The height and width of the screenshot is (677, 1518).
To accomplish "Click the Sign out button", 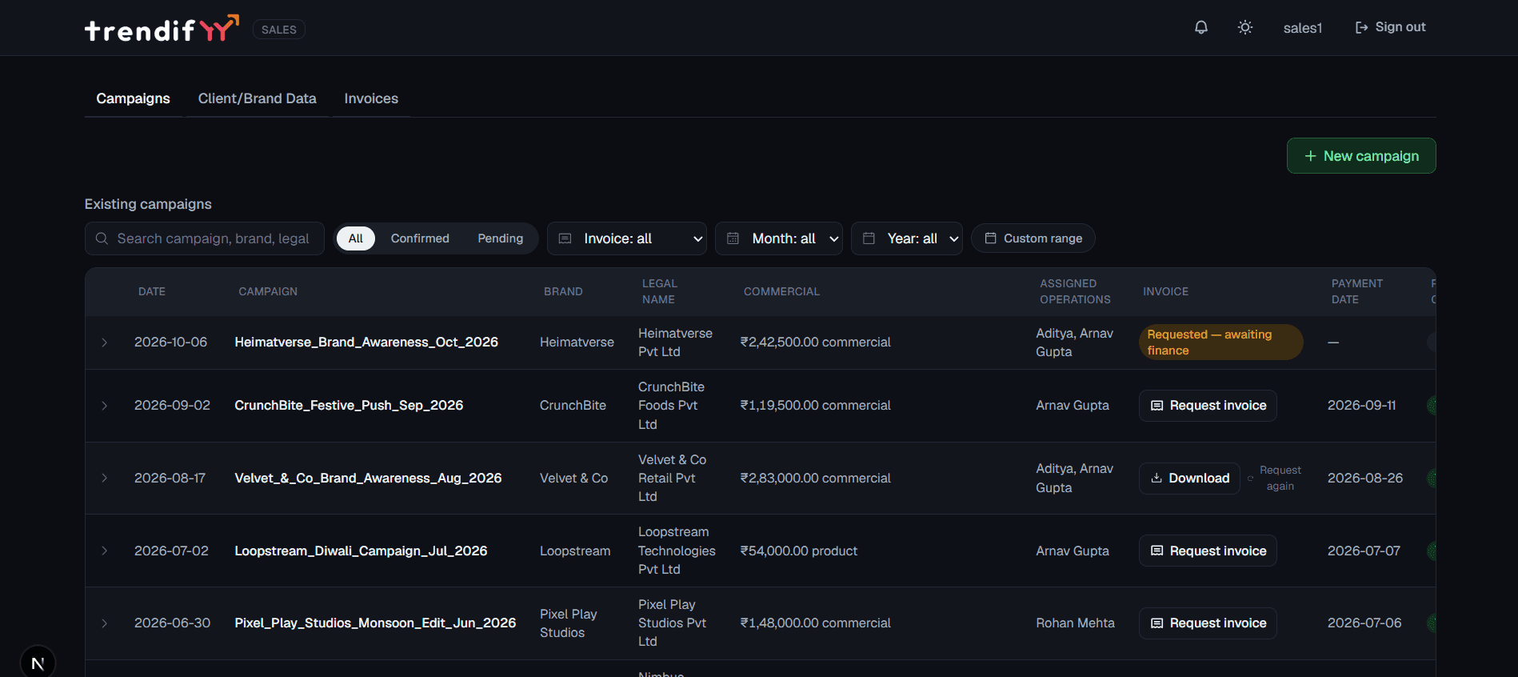I will point(1390,27).
